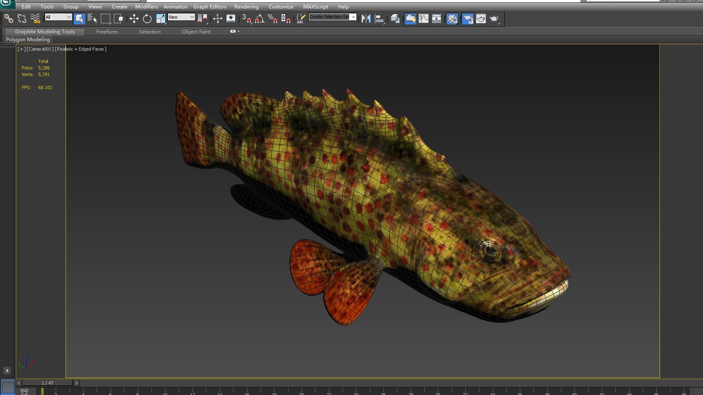Click viewport [+] menu label
Image resolution: width=703 pixels, height=395 pixels.
[21, 49]
